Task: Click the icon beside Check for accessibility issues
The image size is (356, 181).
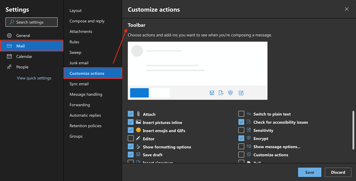Action: [x=249, y=122]
